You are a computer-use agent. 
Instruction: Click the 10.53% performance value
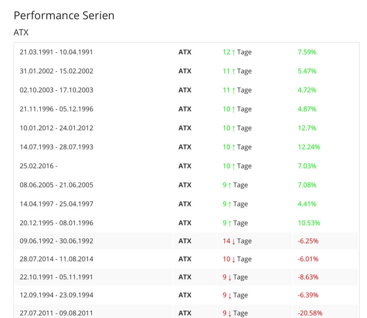(309, 223)
